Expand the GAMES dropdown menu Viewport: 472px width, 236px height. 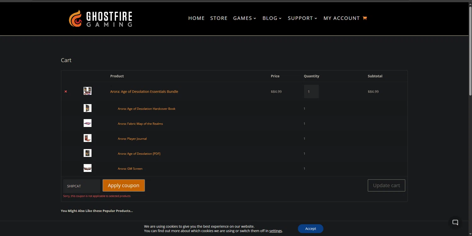[x=244, y=18]
